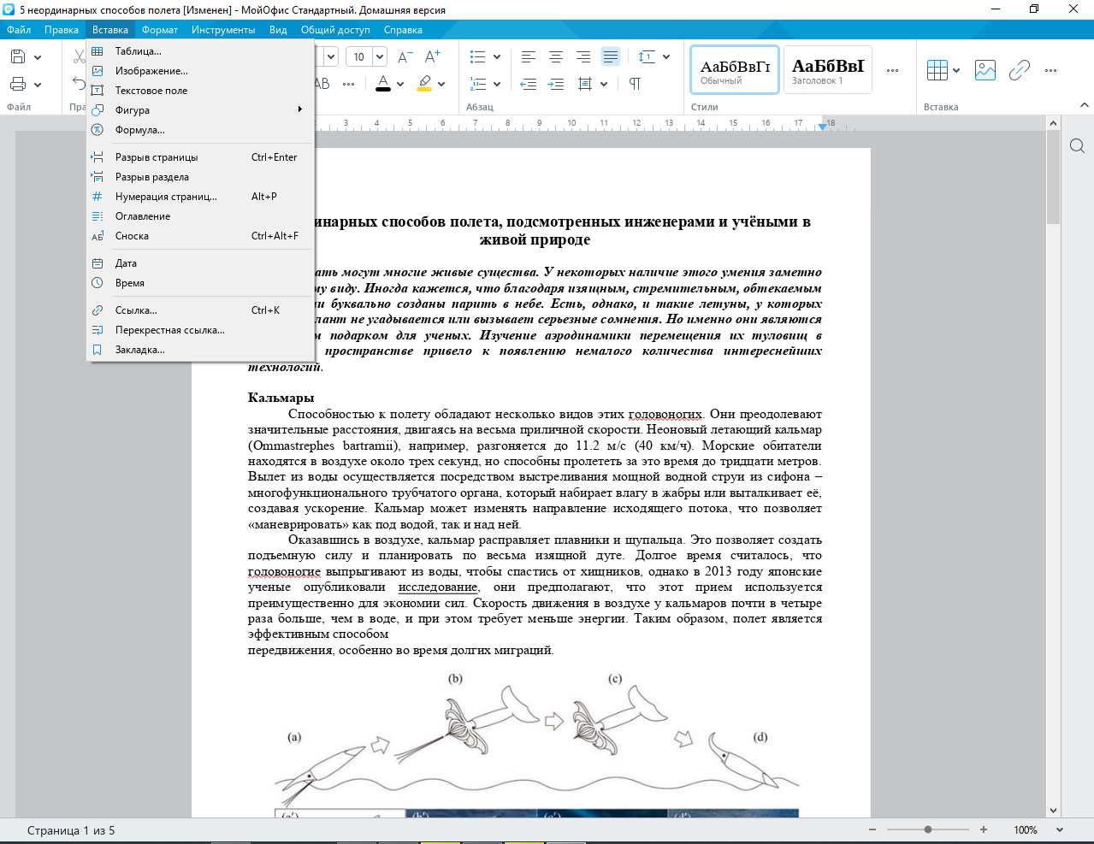Expand line spacing options arrow
Viewport: 1094px width, 844px height.
(x=666, y=57)
